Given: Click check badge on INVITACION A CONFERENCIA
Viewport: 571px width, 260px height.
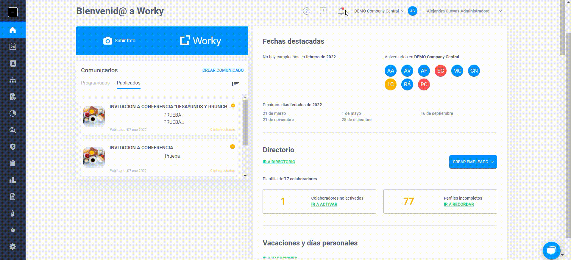Looking at the screenshot, I should 233,147.
